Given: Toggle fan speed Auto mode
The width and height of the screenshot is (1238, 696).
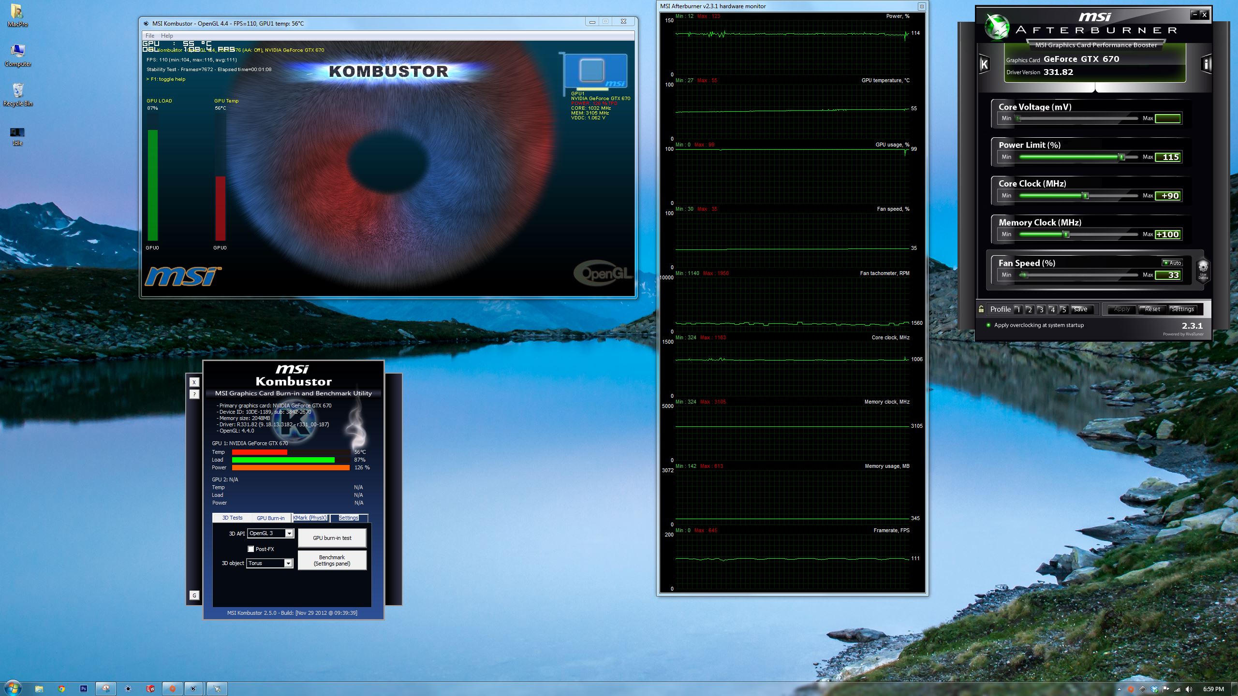Looking at the screenshot, I should click(x=1172, y=263).
